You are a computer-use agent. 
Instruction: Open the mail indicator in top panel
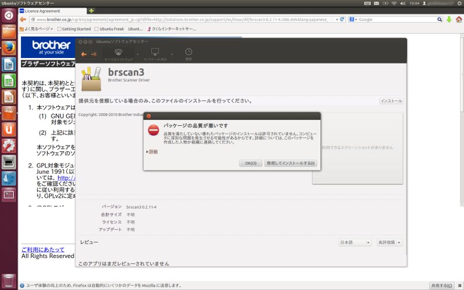tap(376, 3)
